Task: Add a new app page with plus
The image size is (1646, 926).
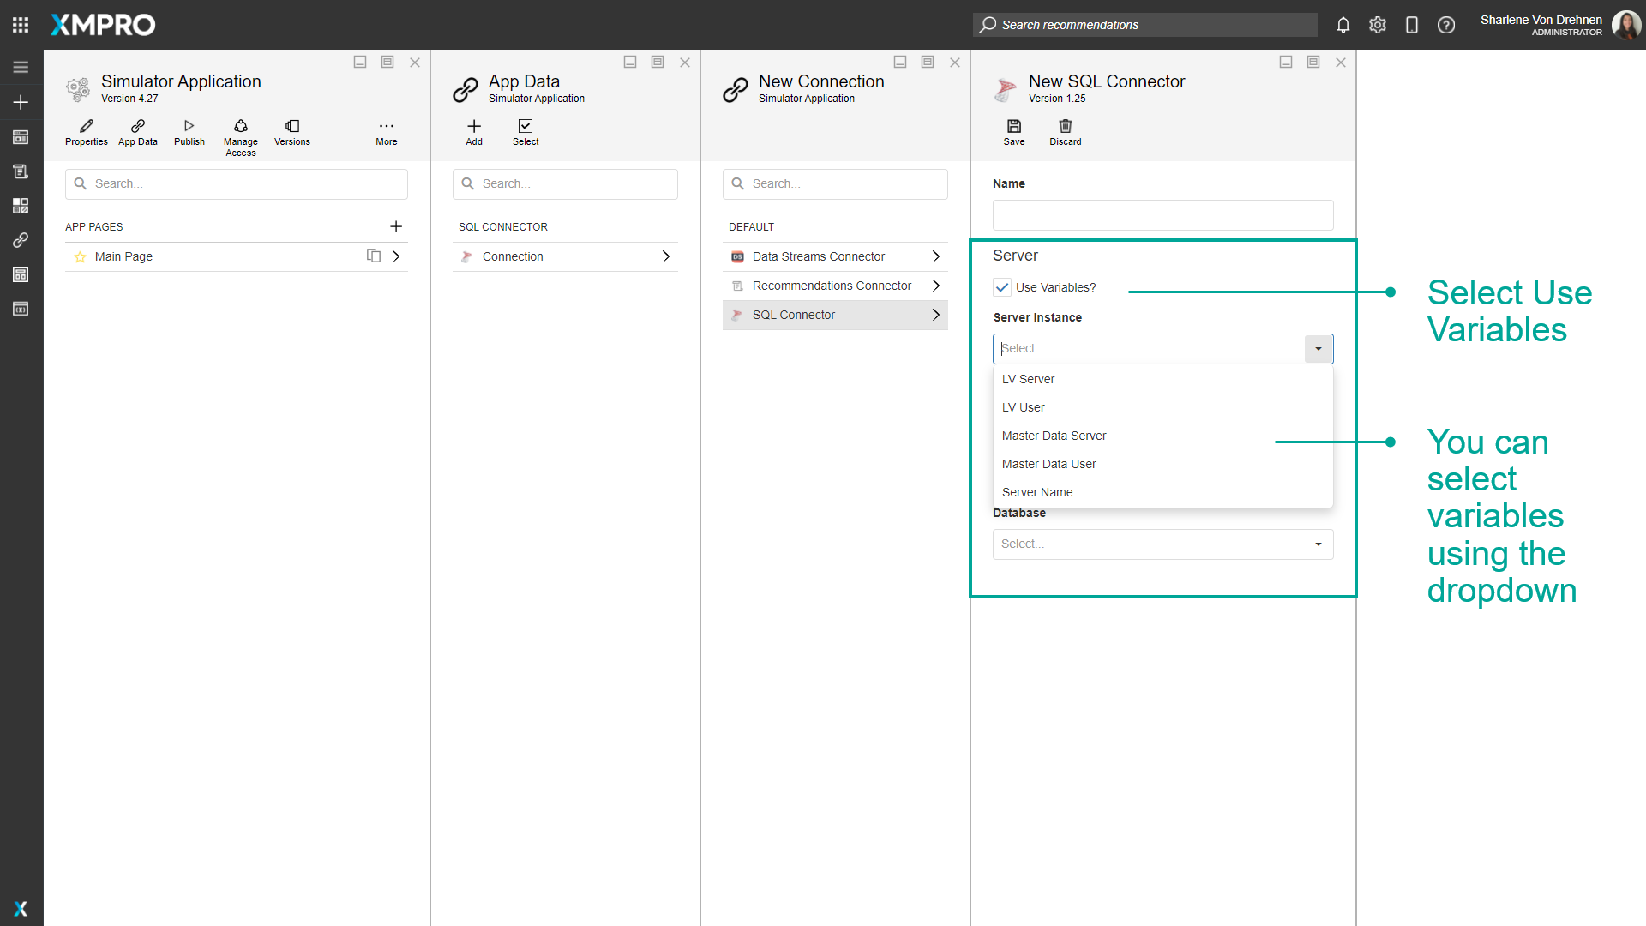Action: pos(395,226)
